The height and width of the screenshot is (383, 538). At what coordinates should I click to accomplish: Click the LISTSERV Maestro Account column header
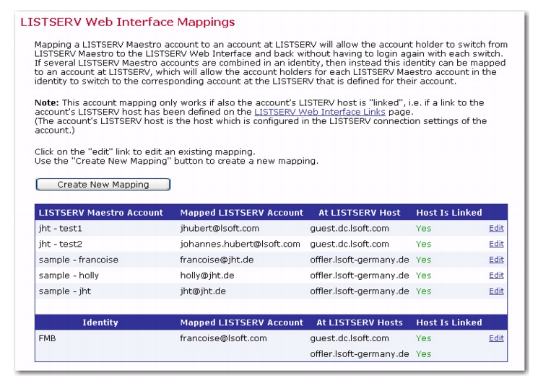tap(101, 213)
